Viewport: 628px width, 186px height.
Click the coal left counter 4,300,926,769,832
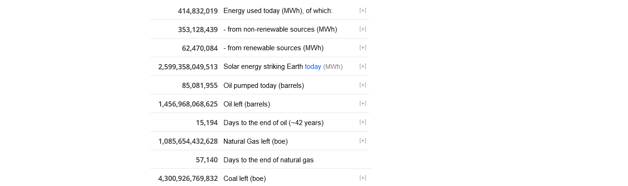coord(188,179)
